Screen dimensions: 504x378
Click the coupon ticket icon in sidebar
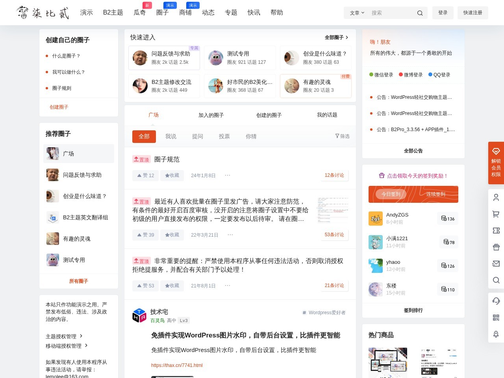point(496,231)
